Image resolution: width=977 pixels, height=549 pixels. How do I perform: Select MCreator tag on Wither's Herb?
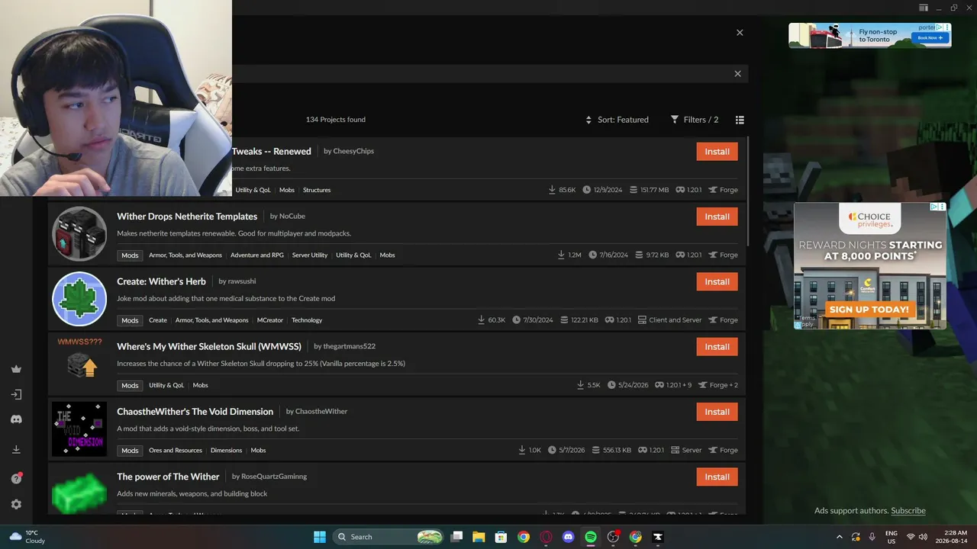[x=270, y=320]
